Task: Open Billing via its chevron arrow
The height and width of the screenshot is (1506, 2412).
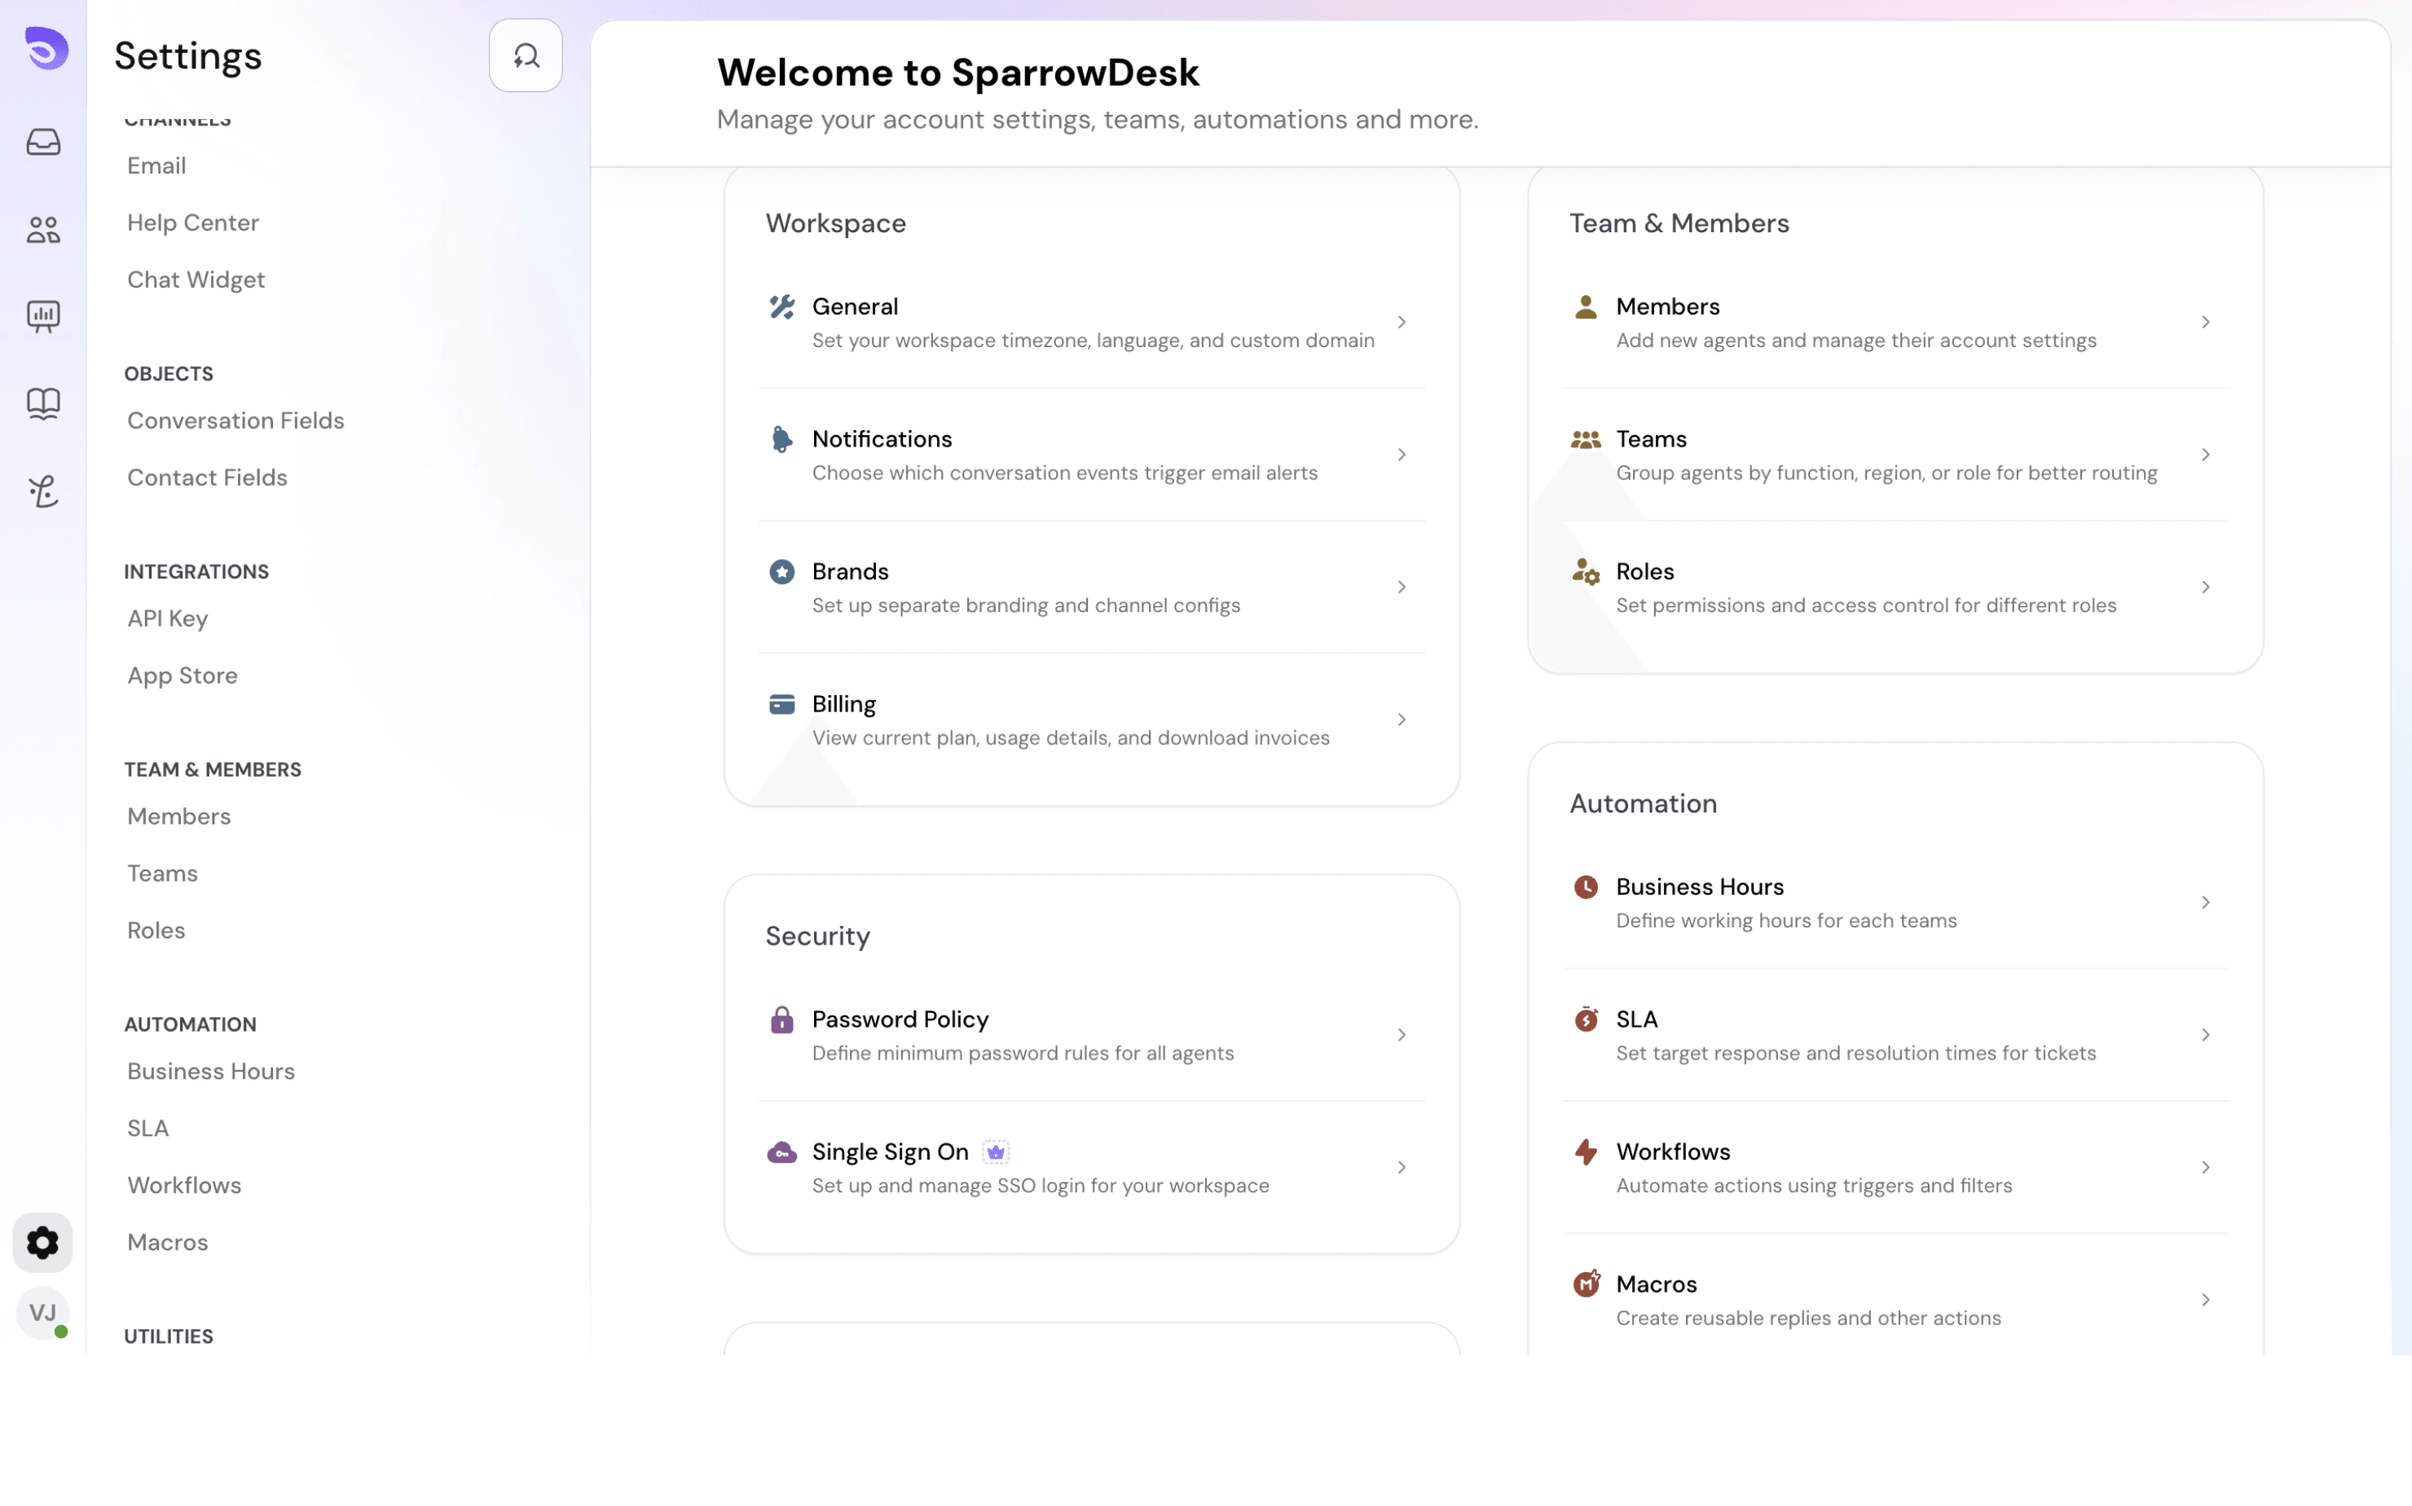Action: [1402, 720]
